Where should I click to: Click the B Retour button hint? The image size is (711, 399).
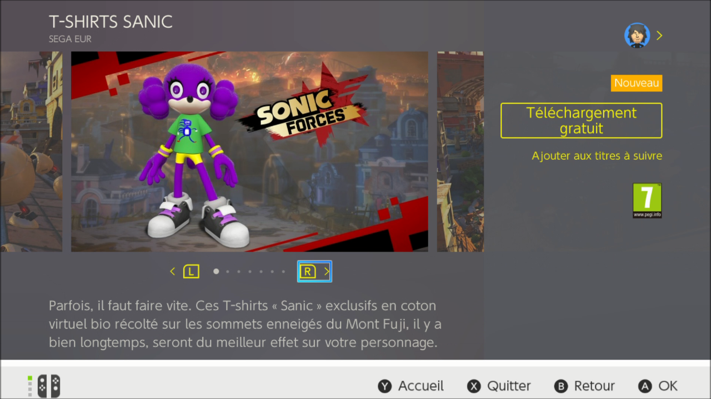click(585, 386)
